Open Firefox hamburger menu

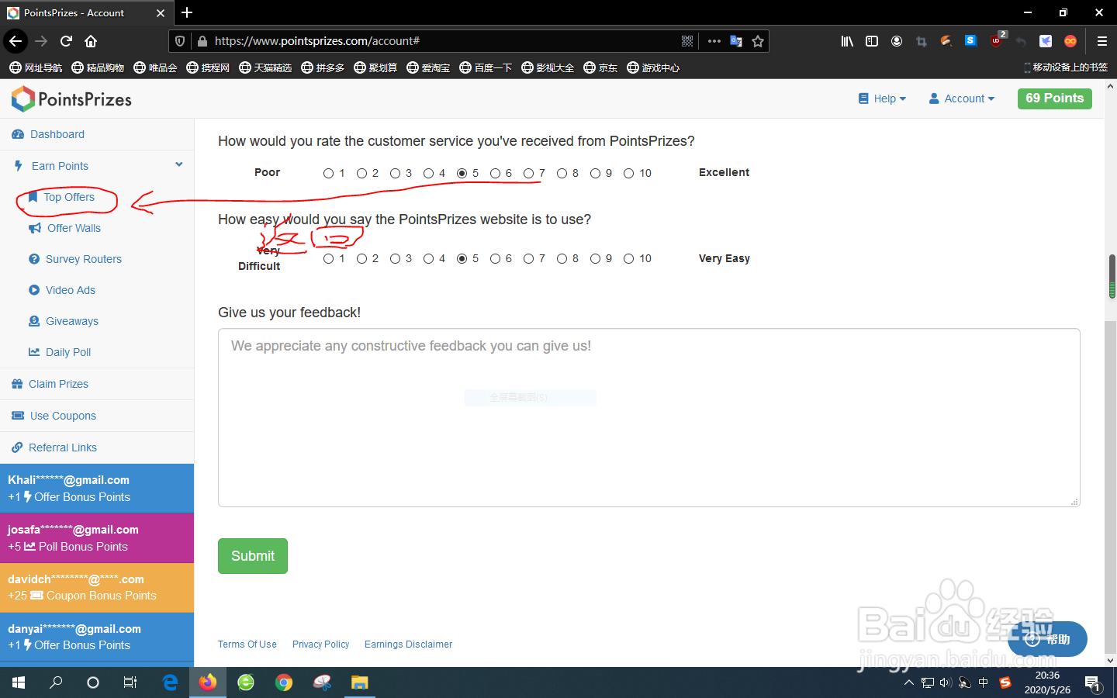coord(1101,41)
